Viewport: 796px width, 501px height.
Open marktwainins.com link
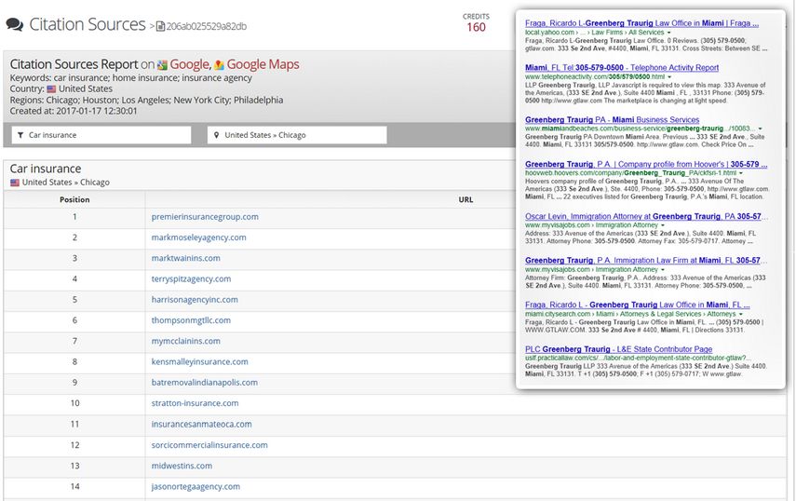186,258
